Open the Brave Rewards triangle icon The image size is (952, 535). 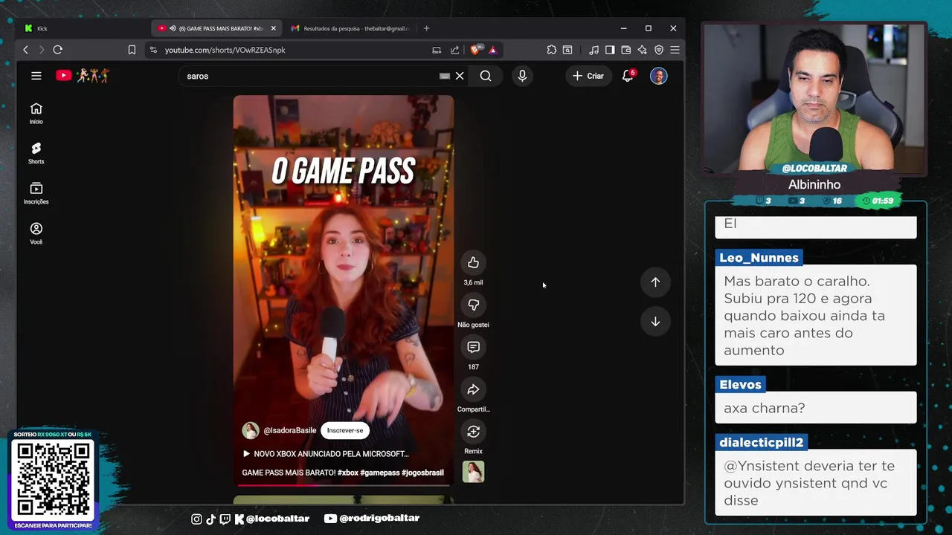pyautogui.click(x=492, y=50)
